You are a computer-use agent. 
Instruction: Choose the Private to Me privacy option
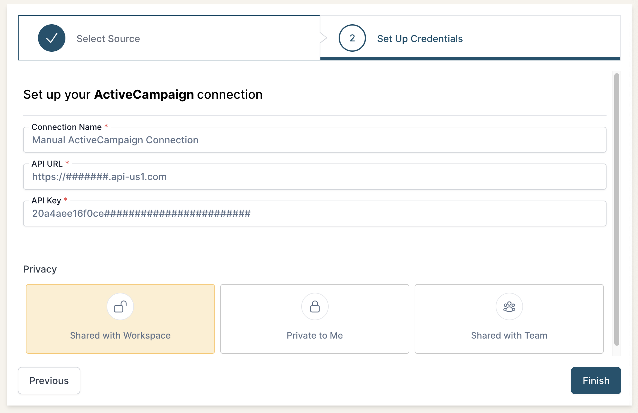tap(315, 319)
